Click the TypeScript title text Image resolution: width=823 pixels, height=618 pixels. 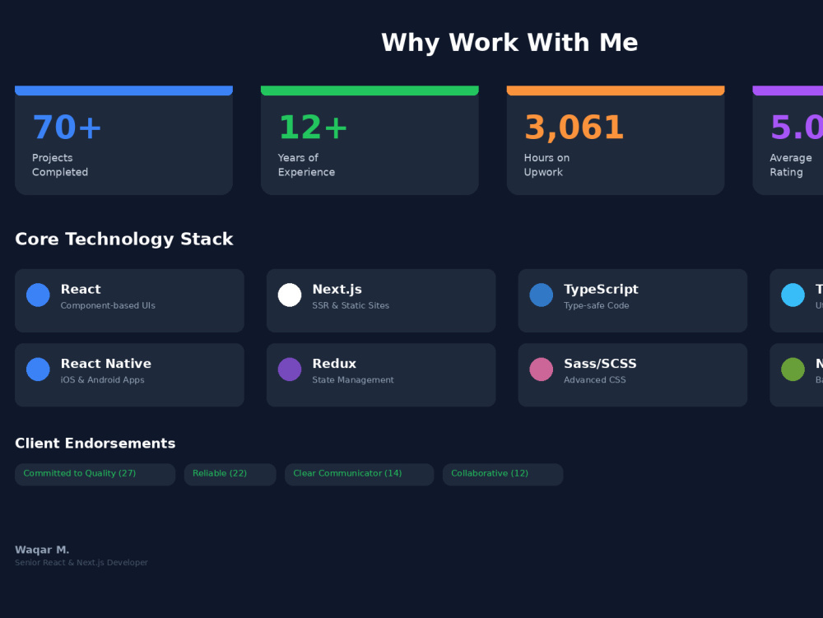[x=601, y=290]
